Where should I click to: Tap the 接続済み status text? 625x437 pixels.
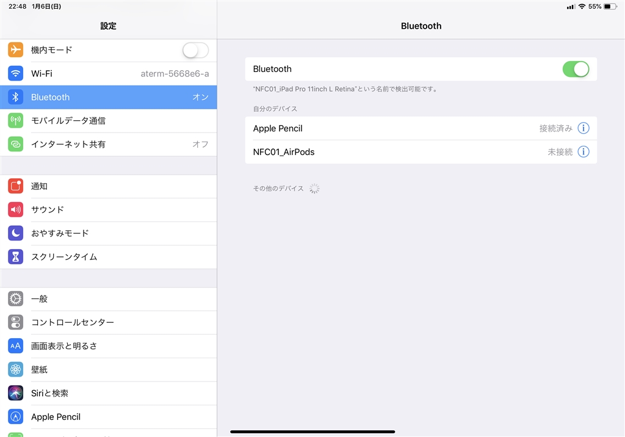(555, 128)
